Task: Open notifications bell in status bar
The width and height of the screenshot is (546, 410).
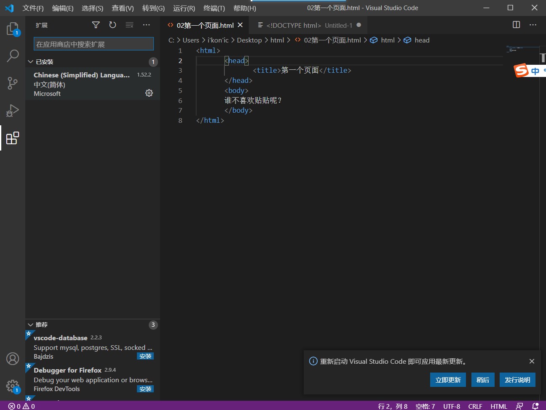Action: click(535, 406)
